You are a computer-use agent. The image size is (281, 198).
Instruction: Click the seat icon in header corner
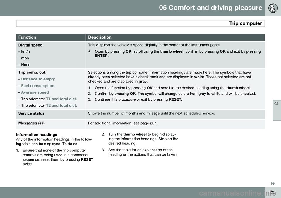pyautogui.click(x=273, y=8)
